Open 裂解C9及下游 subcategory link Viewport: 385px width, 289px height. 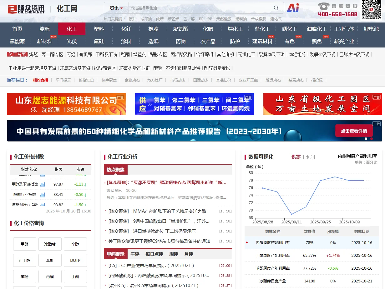point(322,54)
